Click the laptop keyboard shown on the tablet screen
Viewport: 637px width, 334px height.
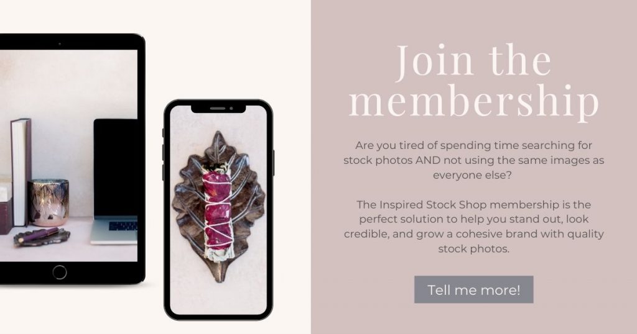click(x=123, y=226)
